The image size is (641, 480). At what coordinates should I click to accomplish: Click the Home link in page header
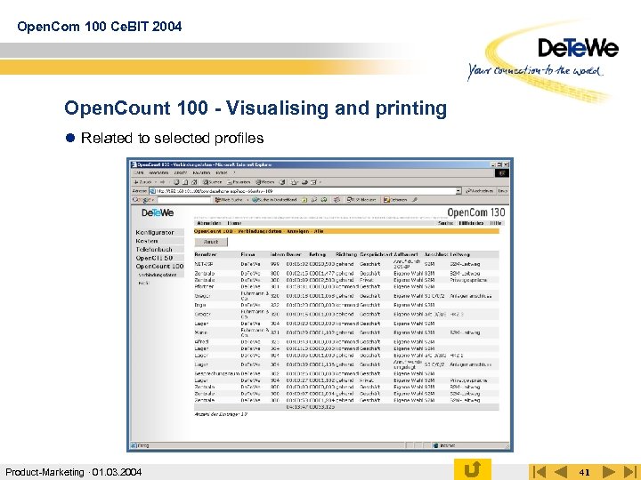click(x=234, y=223)
